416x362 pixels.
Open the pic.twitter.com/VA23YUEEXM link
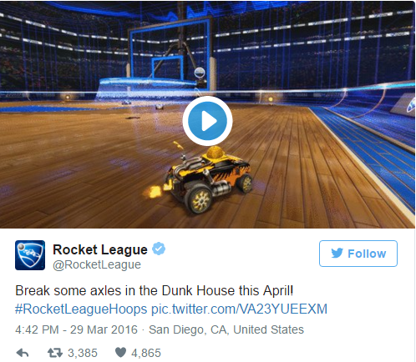pos(239,309)
